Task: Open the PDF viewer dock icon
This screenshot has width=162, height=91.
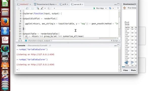Action: [5, 40]
